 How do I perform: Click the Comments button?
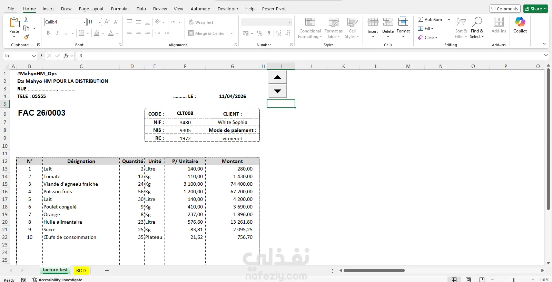tap(505, 9)
